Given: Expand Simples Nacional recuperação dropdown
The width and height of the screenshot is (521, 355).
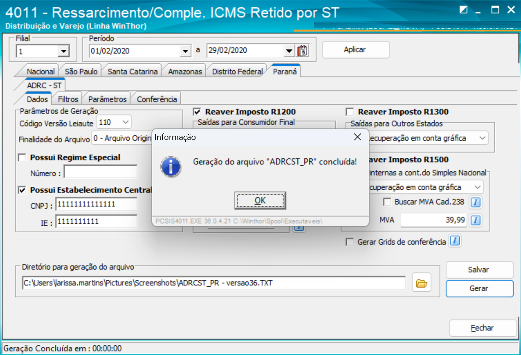Looking at the screenshot, I should pyautogui.click(x=478, y=187).
